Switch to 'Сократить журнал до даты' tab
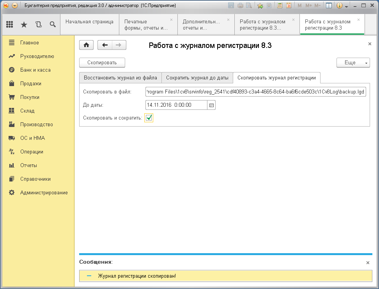Viewport: 379px width, 289px height. coord(197,78)
